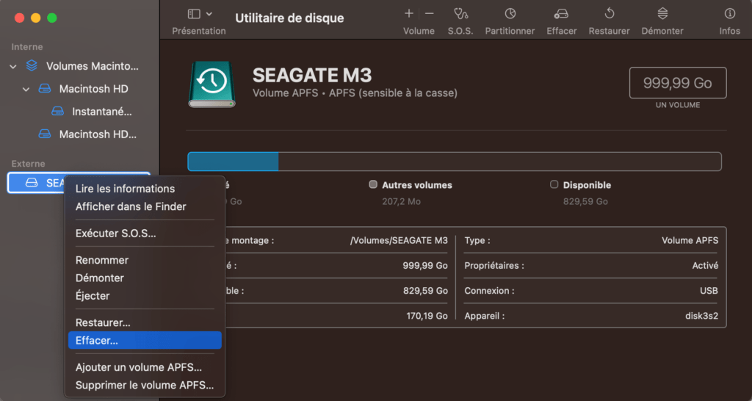Select the Effacer toolbar drive icon
The width and height of the screenshot is (752, 401).
[x=561, y=13]
